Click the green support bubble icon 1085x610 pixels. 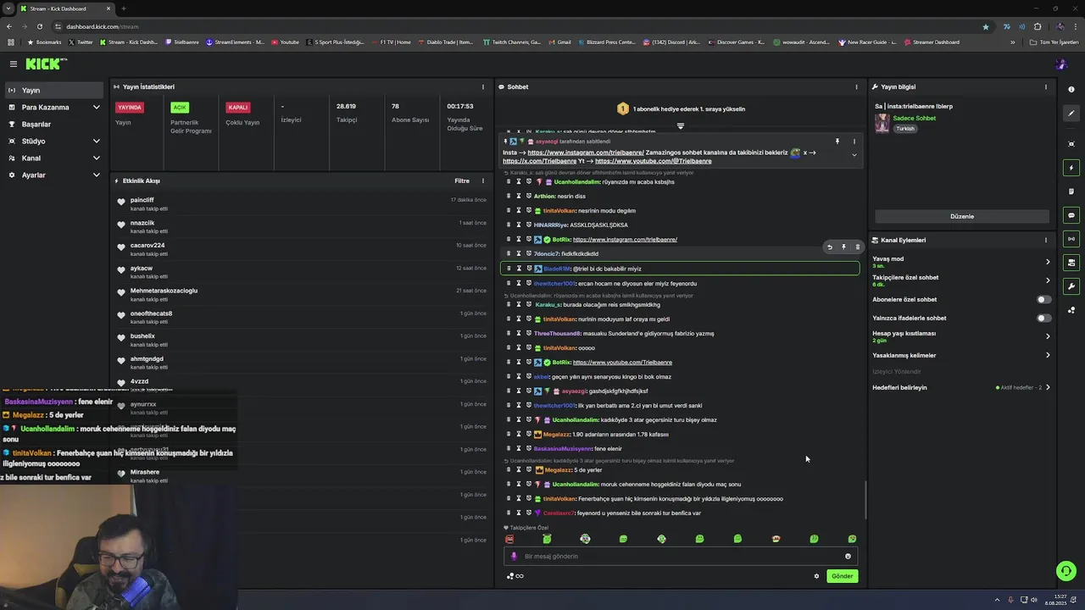1066,571
